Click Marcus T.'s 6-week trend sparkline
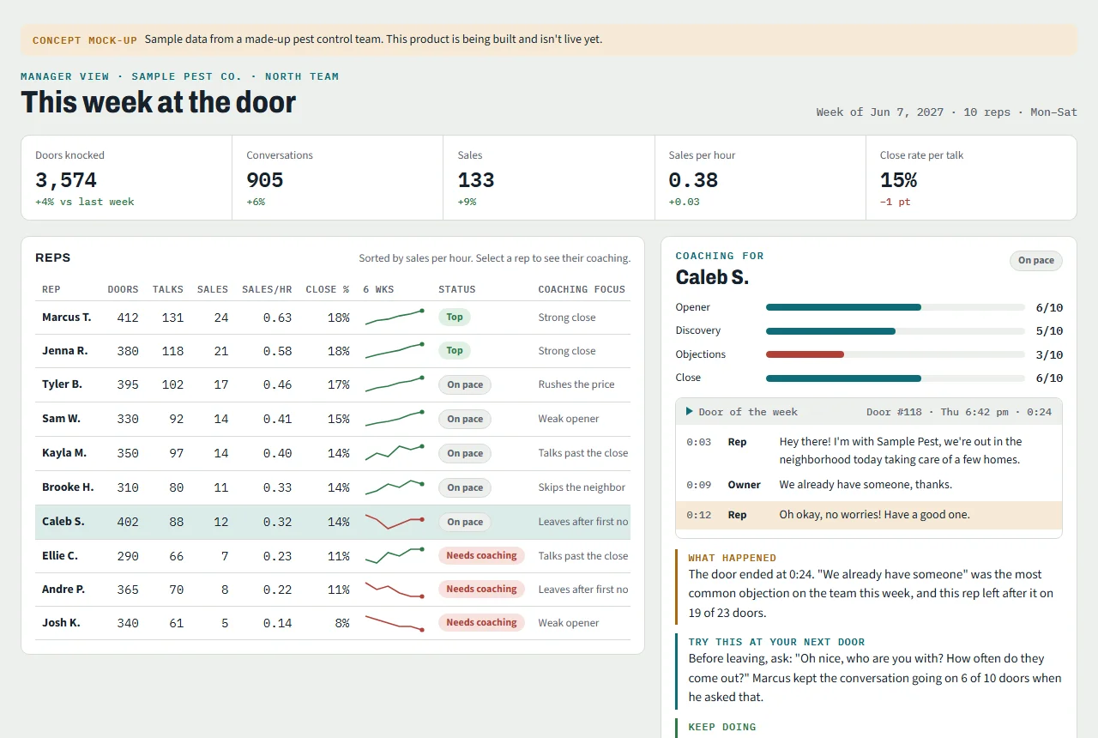Viewport: 1098px width, 738px height. [394, 318]
